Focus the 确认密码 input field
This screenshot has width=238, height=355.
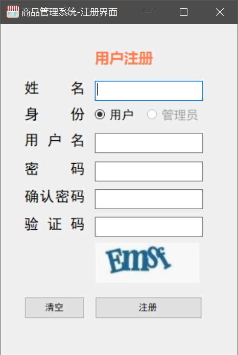pyautogui.click(x=149, y=199)
